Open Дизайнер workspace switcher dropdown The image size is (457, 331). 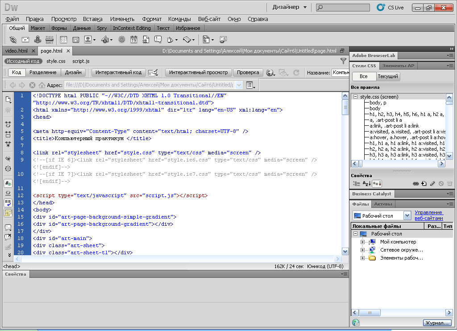pyautogui.click(x=289, y=7)
